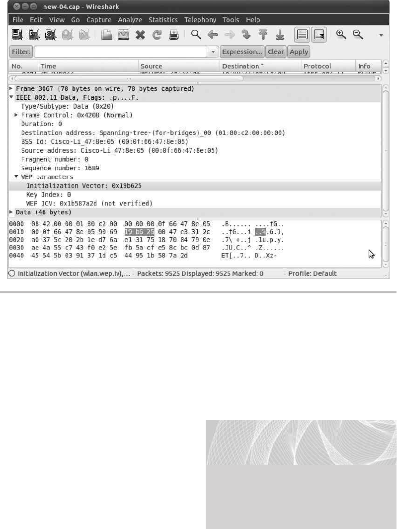Open the capture options icon

pos(34,35)
